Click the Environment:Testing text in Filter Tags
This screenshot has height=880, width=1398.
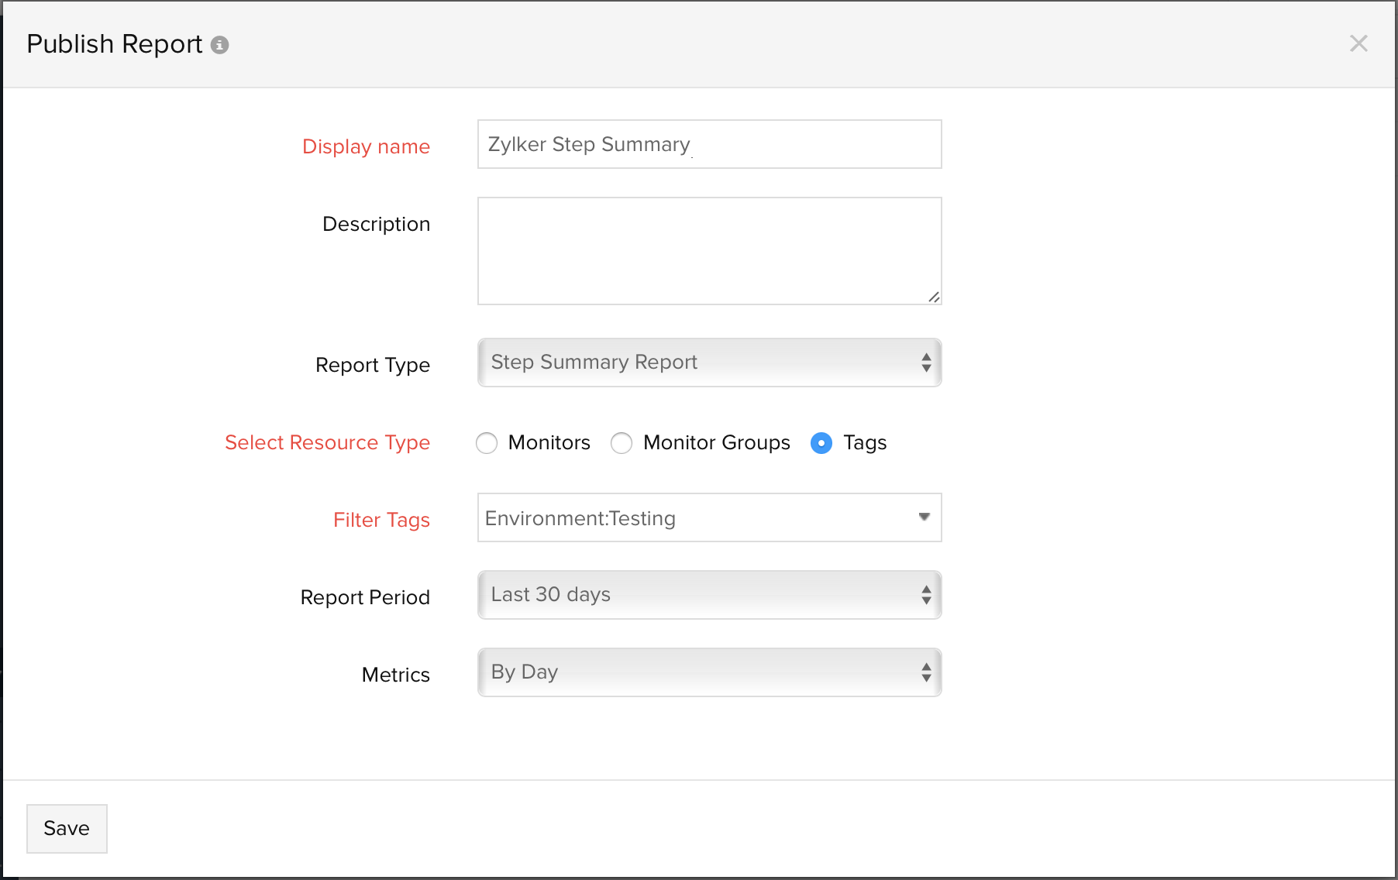click(x=580, y=518)
